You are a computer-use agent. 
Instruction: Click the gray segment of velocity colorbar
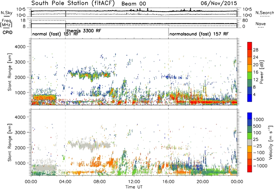[x=250, y=142]
